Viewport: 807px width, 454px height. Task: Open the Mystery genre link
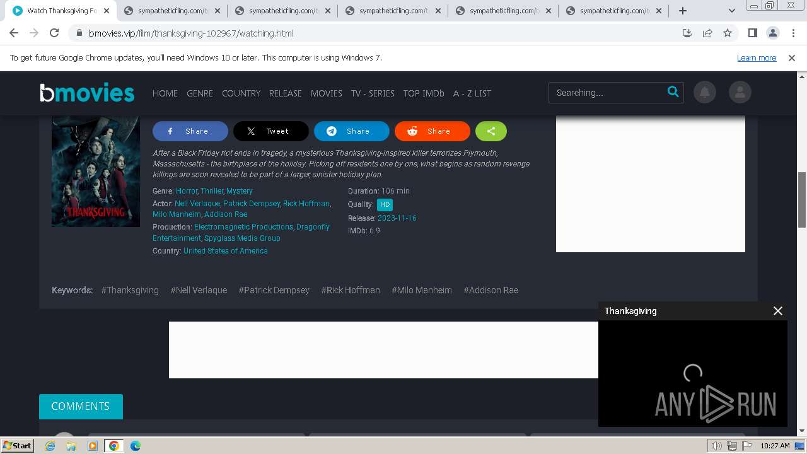[x=240, y=190]
